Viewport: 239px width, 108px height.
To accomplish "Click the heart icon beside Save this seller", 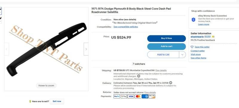I will point(192,47).
